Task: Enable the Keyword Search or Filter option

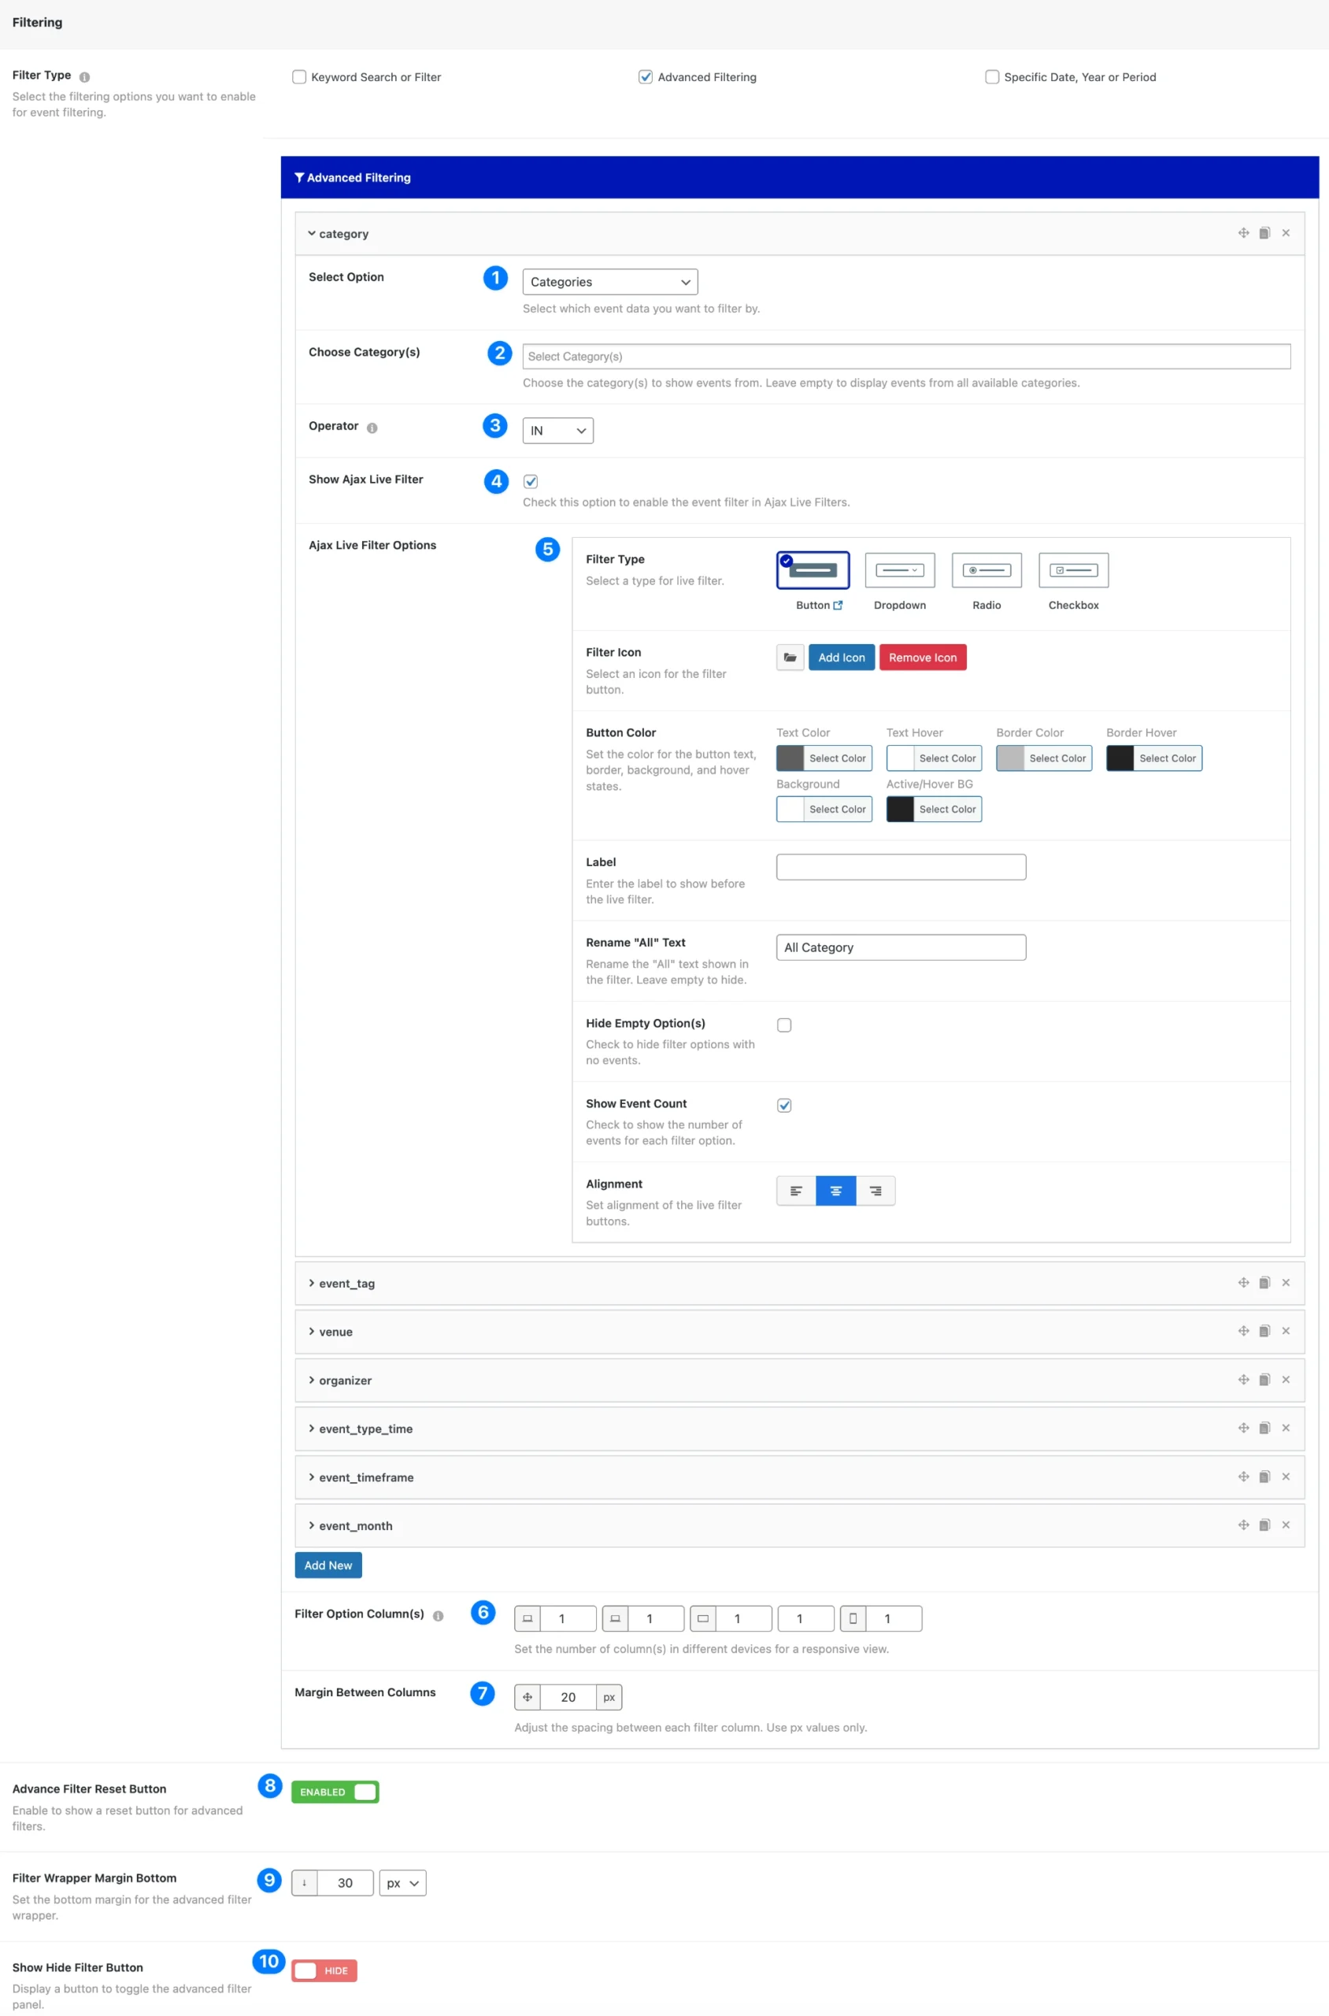Action: tap(298, 76)
